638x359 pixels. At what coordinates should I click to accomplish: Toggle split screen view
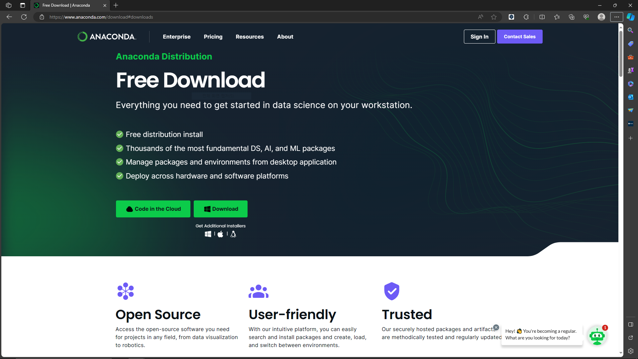tap(542, 17)
